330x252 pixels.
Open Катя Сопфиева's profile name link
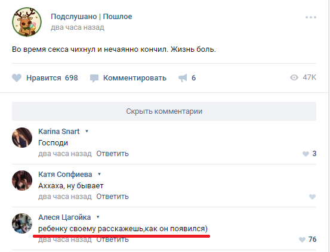point(65,174)
